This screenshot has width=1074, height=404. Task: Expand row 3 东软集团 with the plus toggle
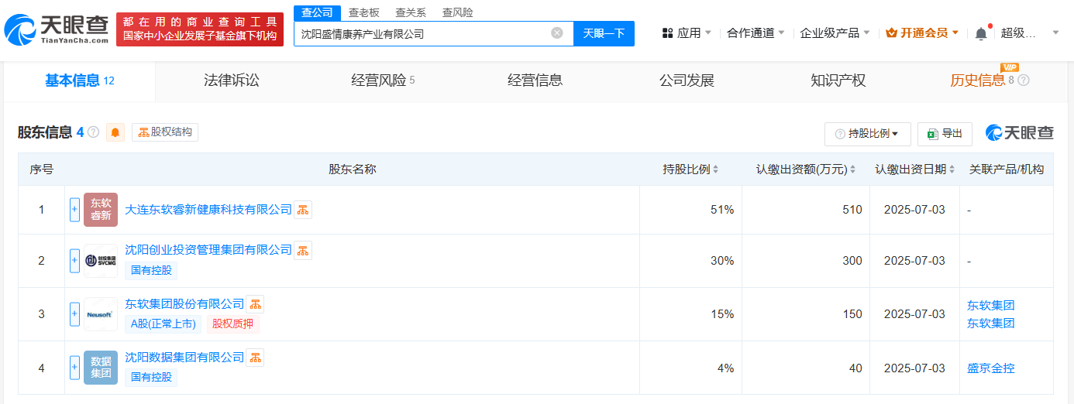coord(75,314)
